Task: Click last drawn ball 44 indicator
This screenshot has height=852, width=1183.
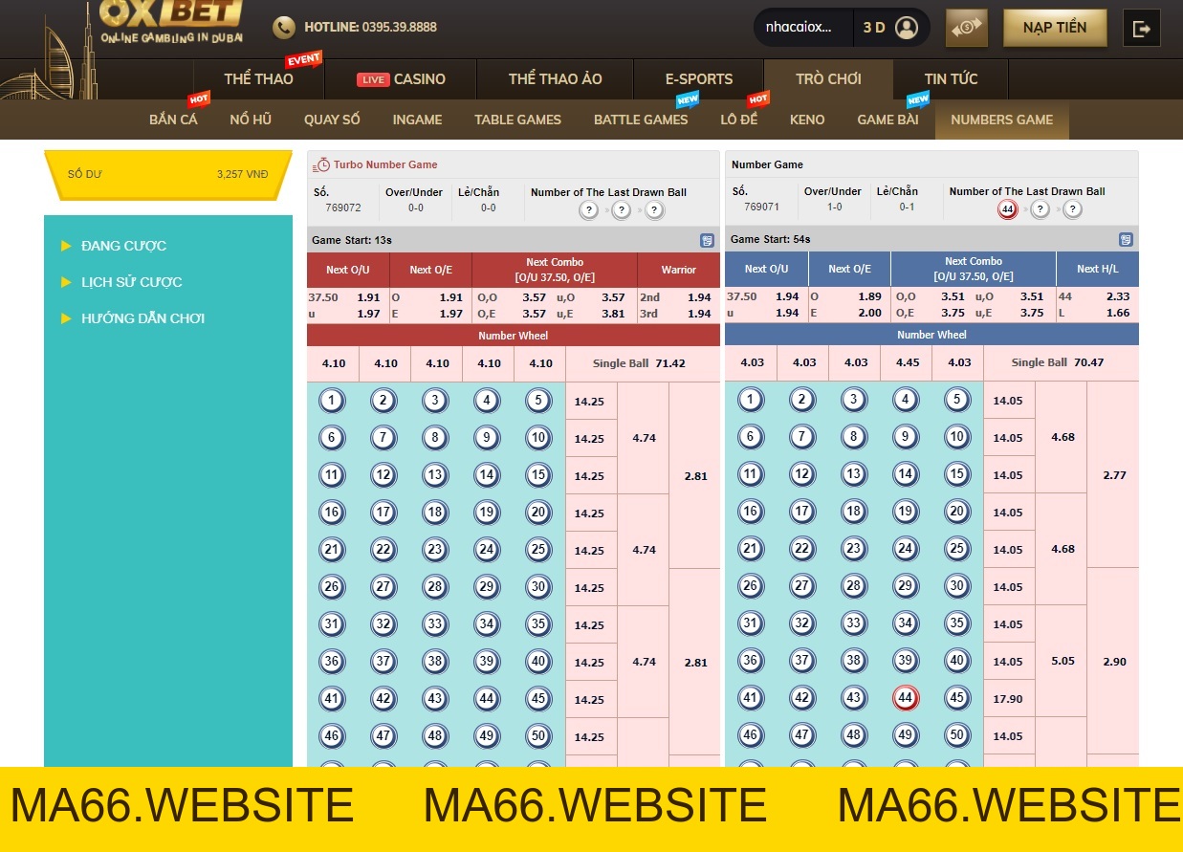Action: tap(1007, 209)
